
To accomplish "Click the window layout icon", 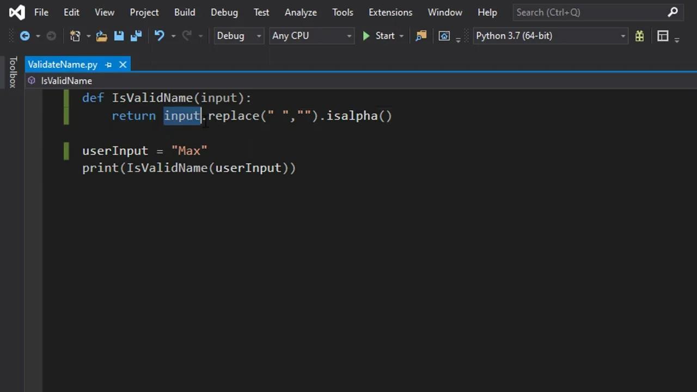I will pos(663,36).
